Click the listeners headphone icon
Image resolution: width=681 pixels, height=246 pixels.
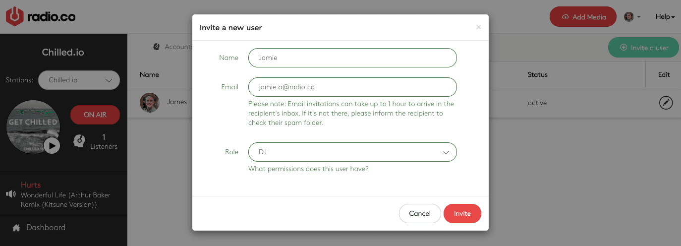pos(79,141)
